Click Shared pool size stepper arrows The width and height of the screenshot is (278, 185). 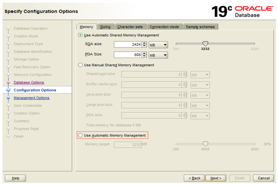tap(184, 74)
